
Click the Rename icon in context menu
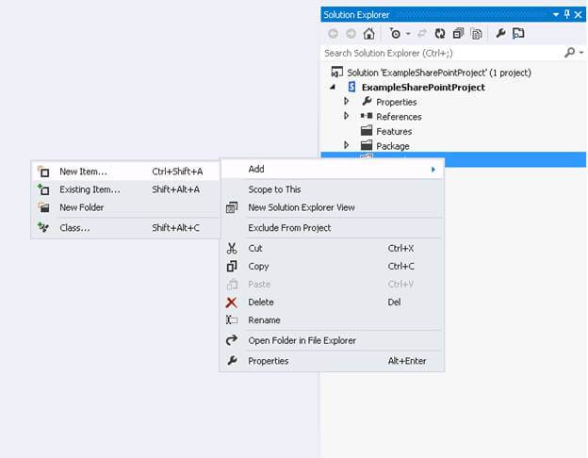click(x=232, y=320)
